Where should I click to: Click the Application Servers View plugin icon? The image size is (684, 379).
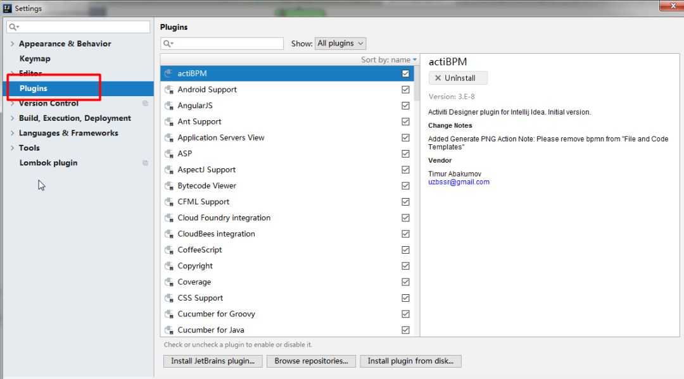tap(169, 138)
